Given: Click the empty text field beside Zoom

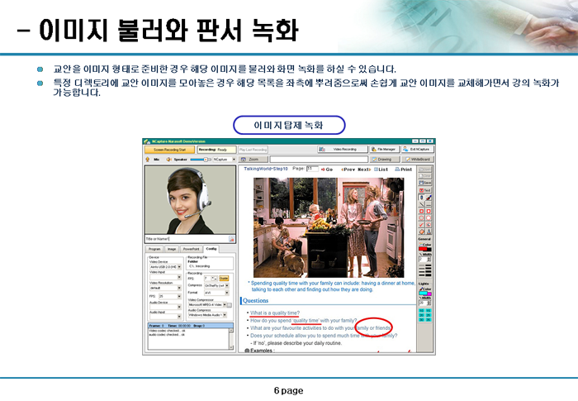Looking at the screenshot, I should (319, 160).
